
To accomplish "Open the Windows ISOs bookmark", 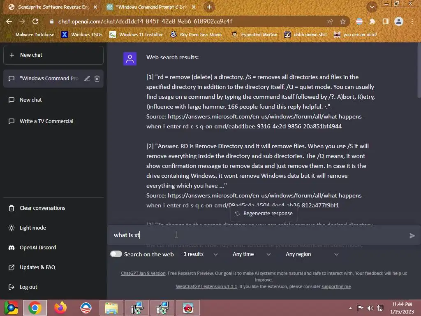I will click(x=82, y=35).
